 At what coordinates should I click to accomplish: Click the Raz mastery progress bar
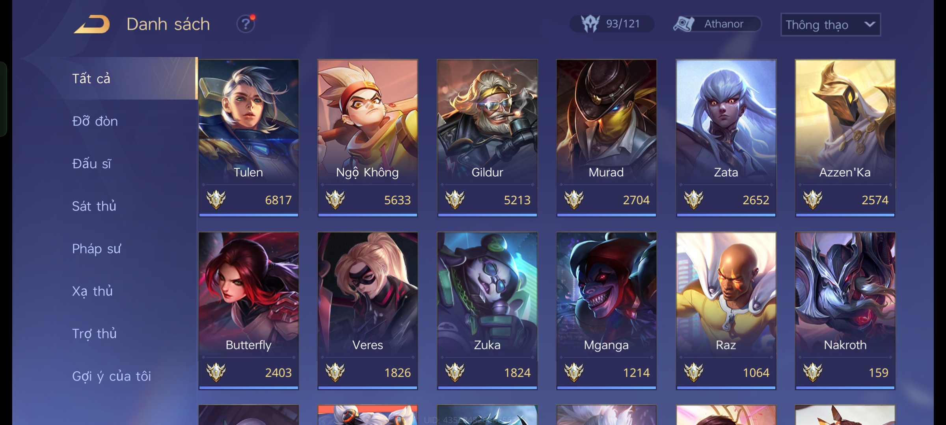[x=726, y=388]
